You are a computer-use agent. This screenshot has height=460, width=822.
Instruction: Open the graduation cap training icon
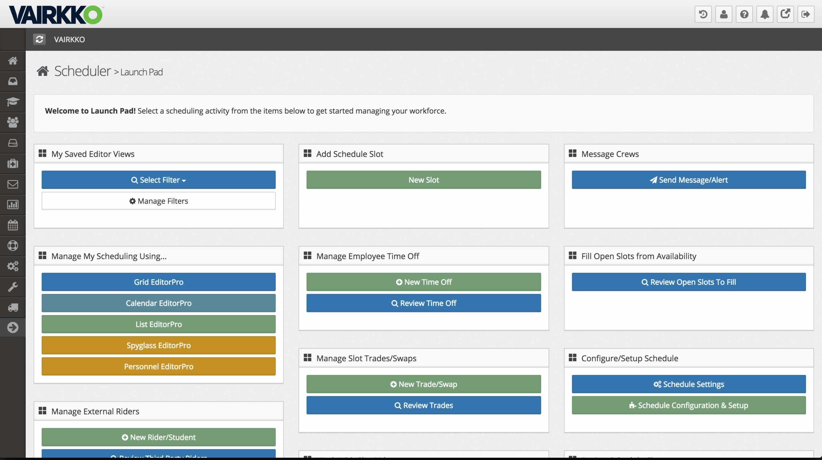pos(13,102)
